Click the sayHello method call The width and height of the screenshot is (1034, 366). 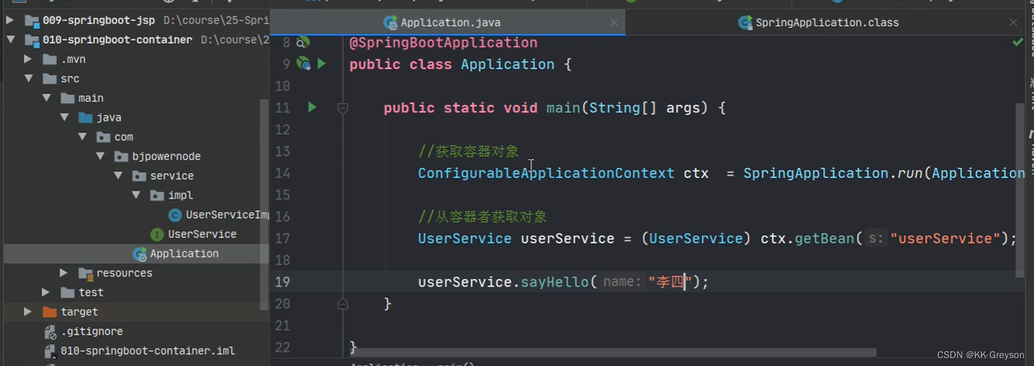pyautogui.click(x=555, y=282)
